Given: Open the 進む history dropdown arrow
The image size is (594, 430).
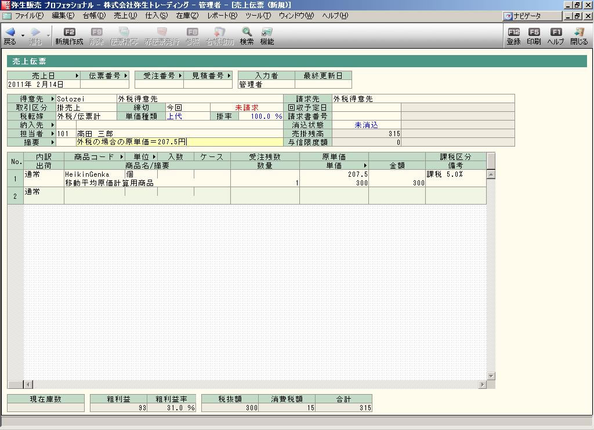Looking at the screenshot, I should pyautogui.click(x=48, y=35).
